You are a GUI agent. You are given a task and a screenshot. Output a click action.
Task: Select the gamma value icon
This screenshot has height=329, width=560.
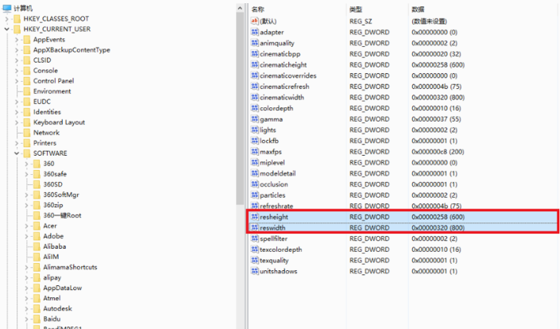pos(255,119)
